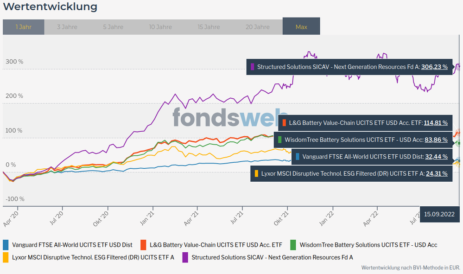
Task: Select the 20 Jahre period tab
Action: [257, 27]
